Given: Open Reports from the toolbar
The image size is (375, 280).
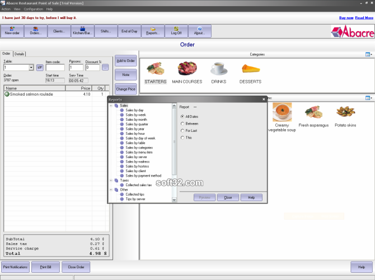Looking at the screenshot, I should [153, 31].
